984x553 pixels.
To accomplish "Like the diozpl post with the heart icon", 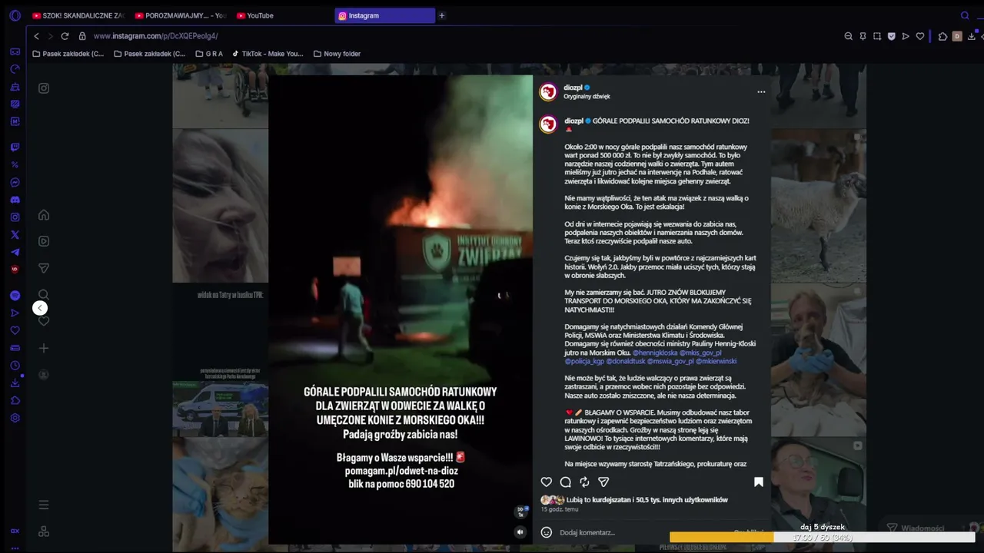I will [x=546, y=482].
